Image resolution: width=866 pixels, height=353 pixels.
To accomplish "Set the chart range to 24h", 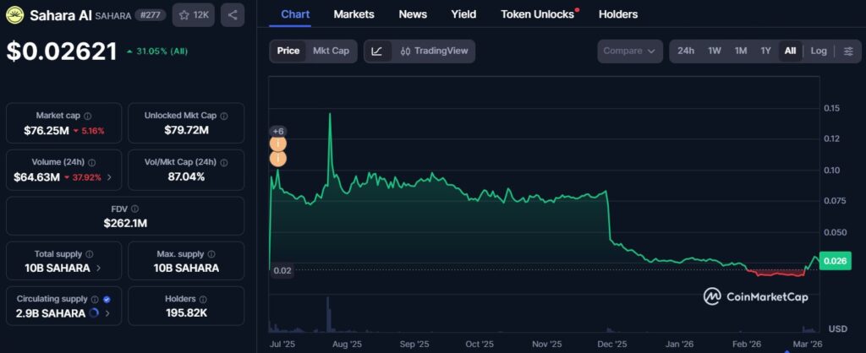I will click(x=686, y=51).
